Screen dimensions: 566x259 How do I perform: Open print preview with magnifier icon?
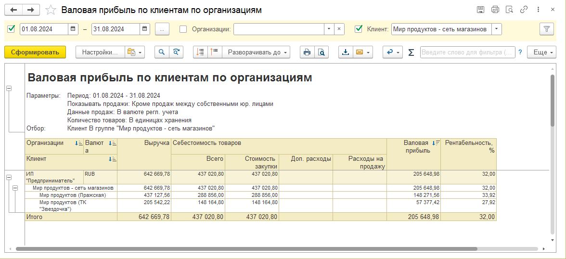[x=321, y=52]
